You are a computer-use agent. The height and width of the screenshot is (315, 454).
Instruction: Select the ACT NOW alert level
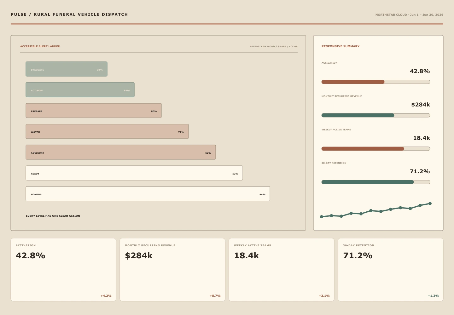[80, 90]
